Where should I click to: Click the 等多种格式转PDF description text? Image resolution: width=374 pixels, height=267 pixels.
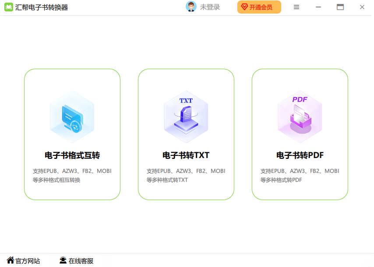pos(281,180)
